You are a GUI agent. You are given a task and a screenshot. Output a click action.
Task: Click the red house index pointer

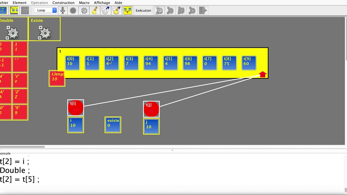coord(263,74)
